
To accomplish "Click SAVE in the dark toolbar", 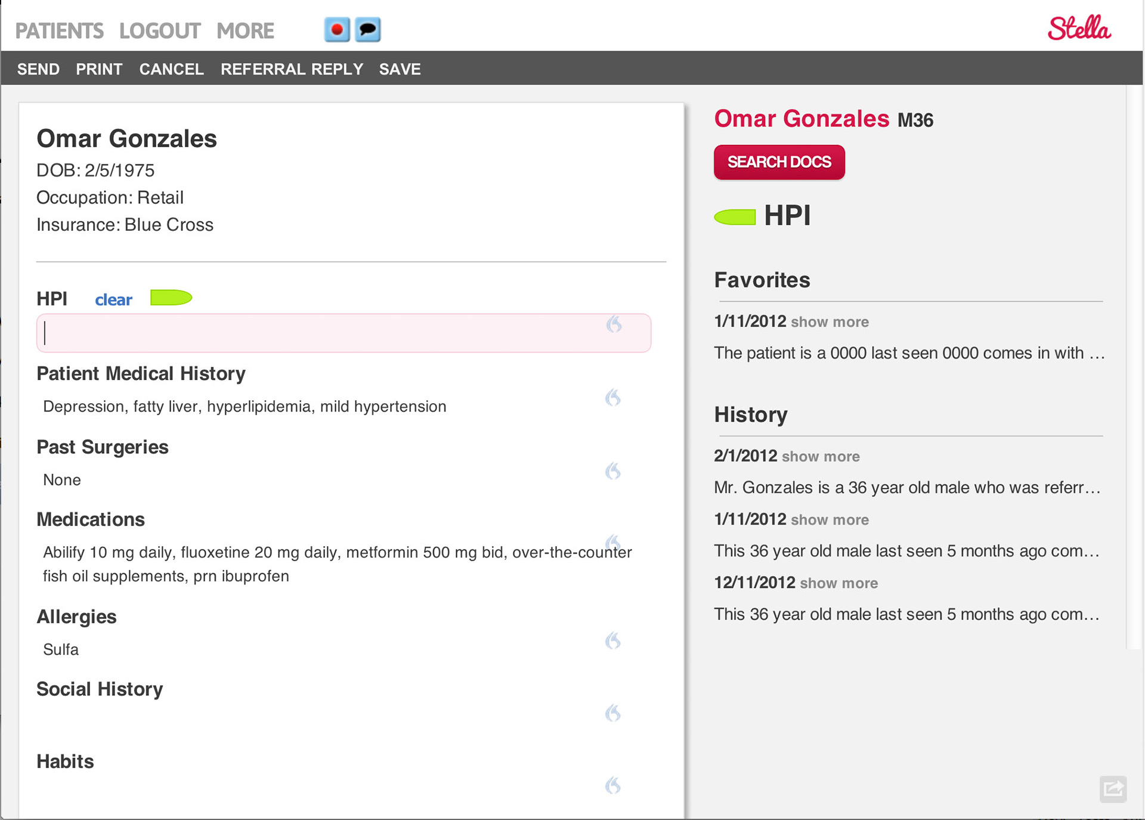I will pyautogui.click(x=400, y=69).
